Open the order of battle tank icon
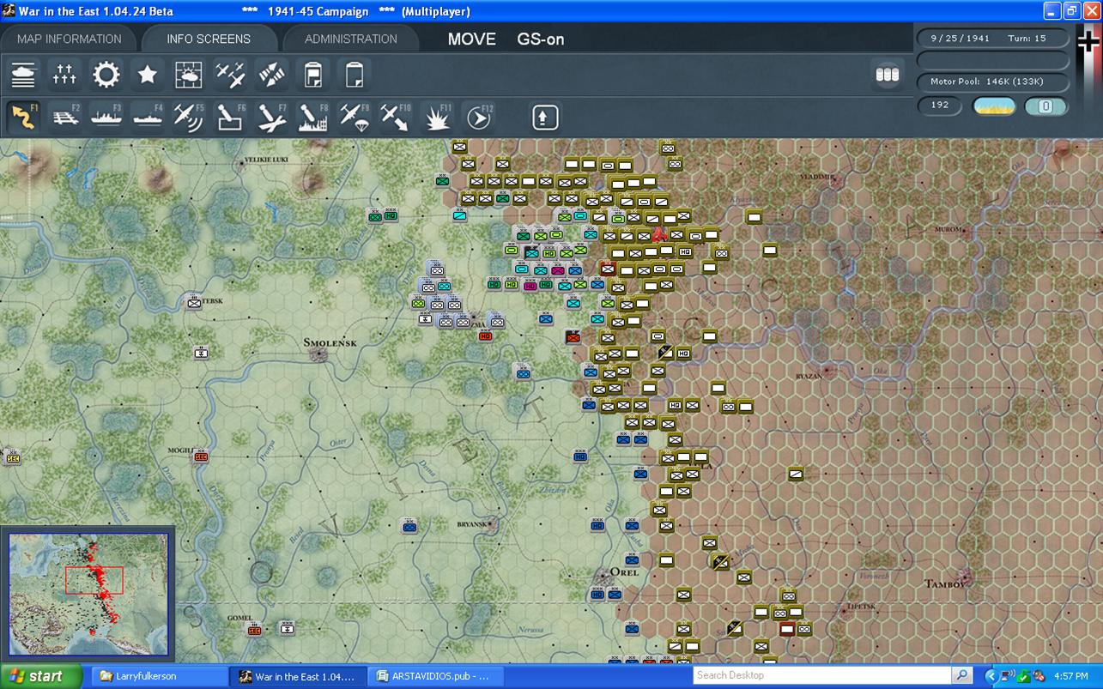This screenshot has height=689, width=1103. pos(24,75)
